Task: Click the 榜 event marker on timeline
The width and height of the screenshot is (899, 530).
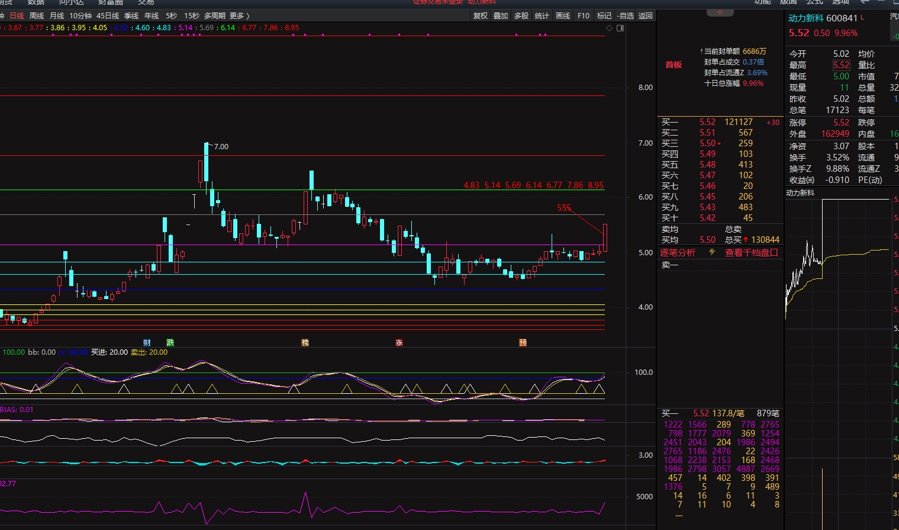Action: (305, 342)
